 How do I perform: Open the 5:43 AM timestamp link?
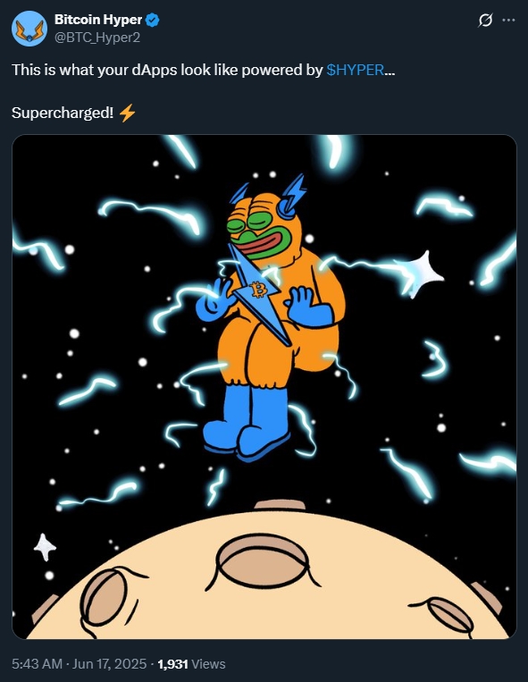(37, 664)
